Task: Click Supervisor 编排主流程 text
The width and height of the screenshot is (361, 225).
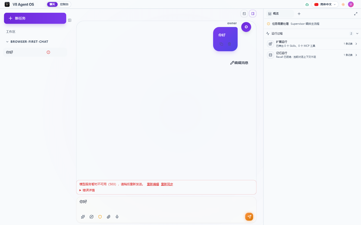Action: click(x=305, y=24)
